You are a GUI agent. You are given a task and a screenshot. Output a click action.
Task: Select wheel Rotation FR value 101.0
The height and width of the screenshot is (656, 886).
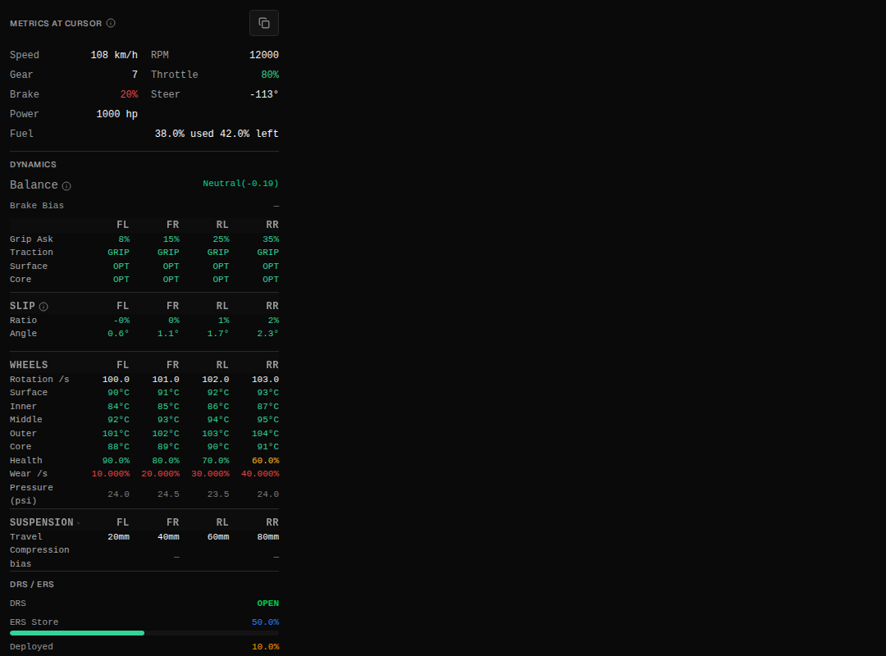(165, 380)
